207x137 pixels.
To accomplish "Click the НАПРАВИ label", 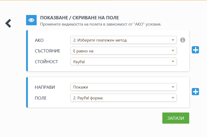I will (x=45, y=87).
